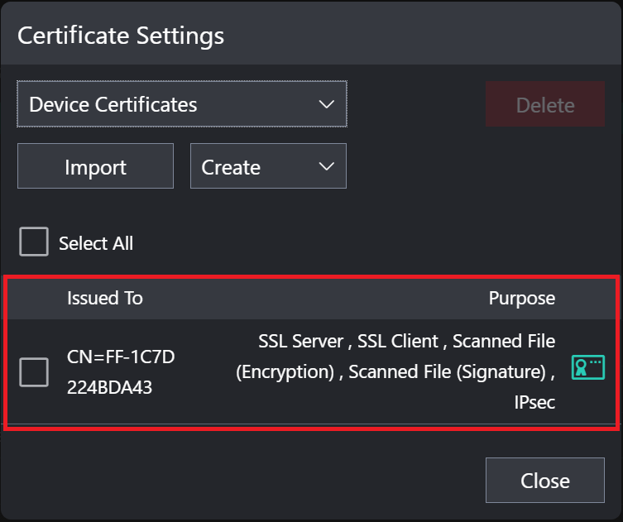Click the IPsec purpose text

534,403
